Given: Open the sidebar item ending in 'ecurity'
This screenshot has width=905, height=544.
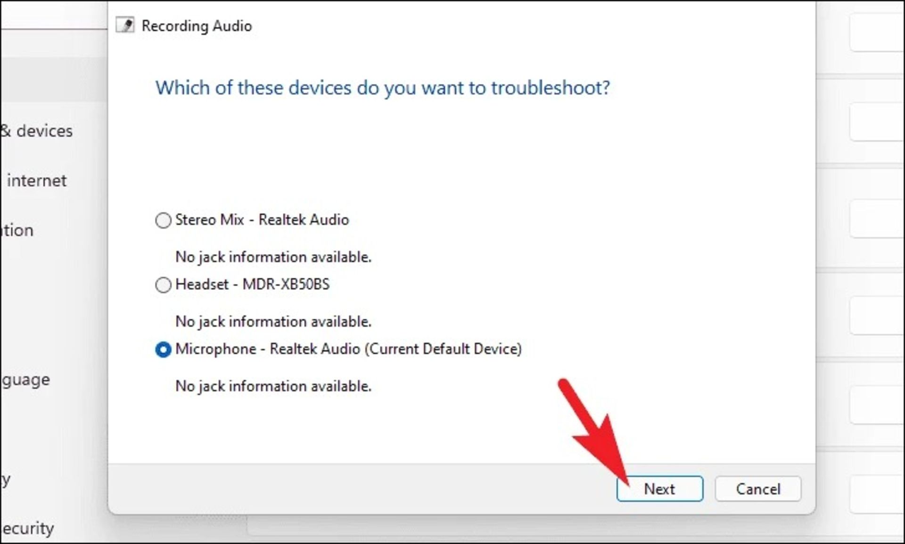Looking at the screenshot, I should point(28,528).
